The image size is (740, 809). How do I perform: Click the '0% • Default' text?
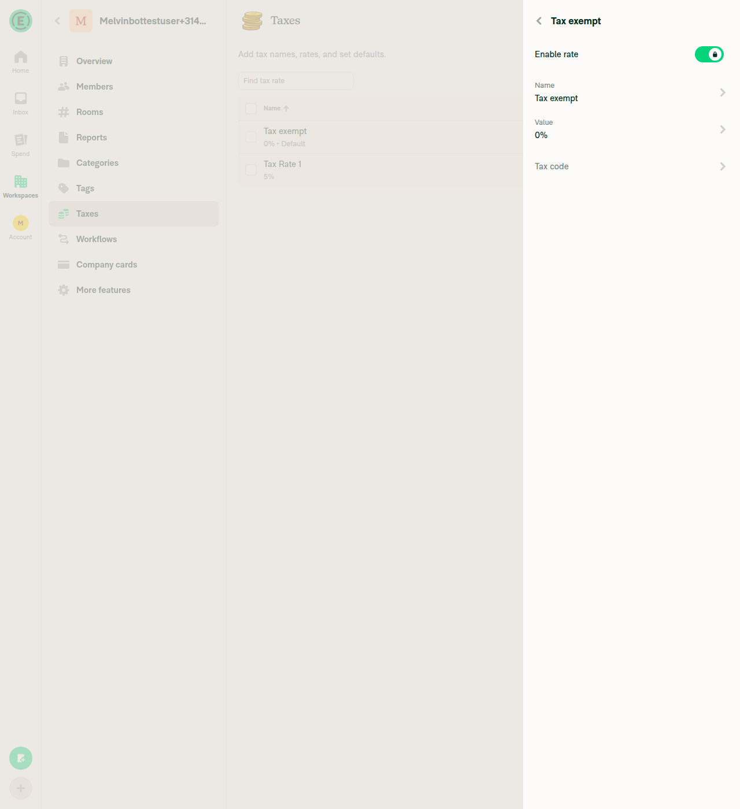tap(284, 144)
